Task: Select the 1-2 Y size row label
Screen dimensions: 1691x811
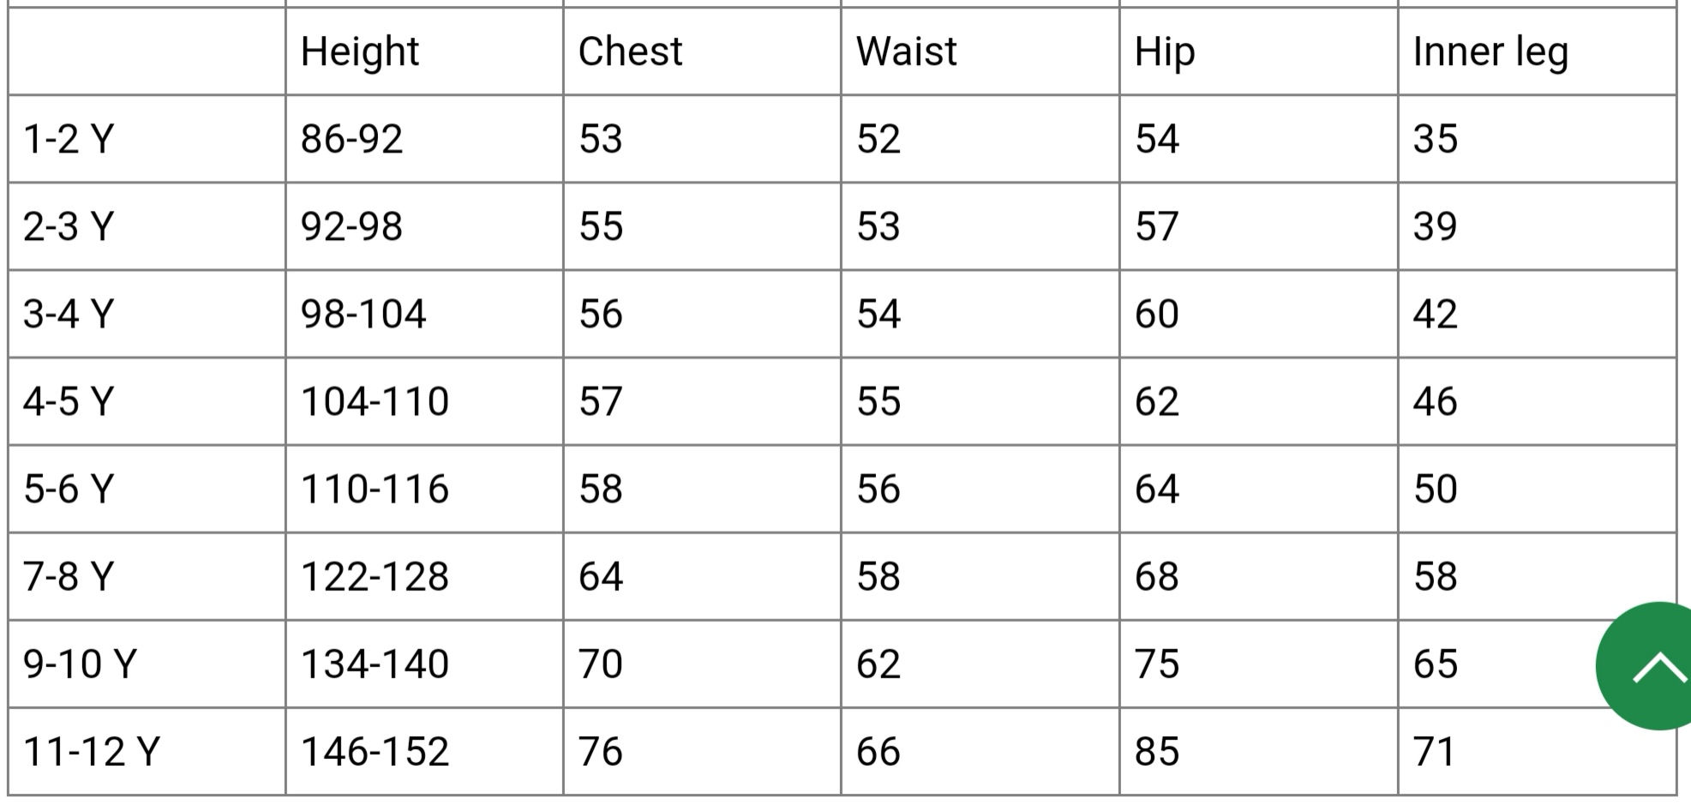Action: click(x=69, y=139)
